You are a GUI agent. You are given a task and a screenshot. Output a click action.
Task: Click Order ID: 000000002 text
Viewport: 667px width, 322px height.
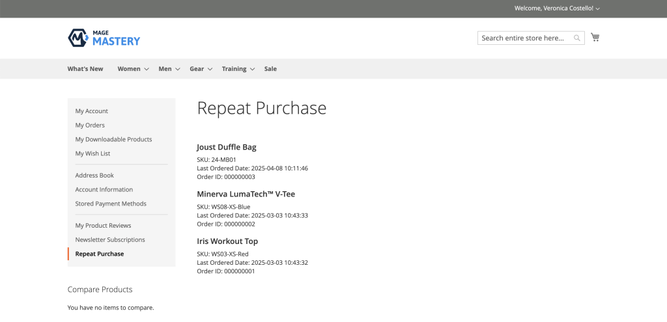click(x=226, y=224)
